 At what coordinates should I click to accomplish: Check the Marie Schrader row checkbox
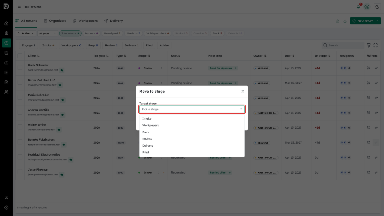[x=20, y=97]
